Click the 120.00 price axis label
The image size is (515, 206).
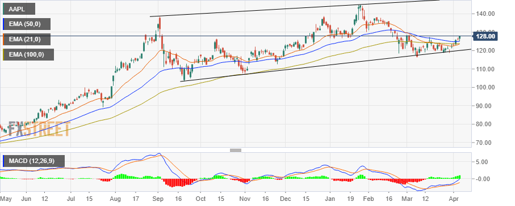pos(485,50)
